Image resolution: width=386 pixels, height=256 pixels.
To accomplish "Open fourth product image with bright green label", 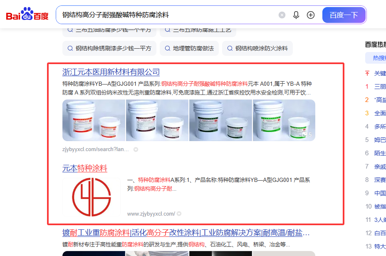I will [x=284, y=120].
